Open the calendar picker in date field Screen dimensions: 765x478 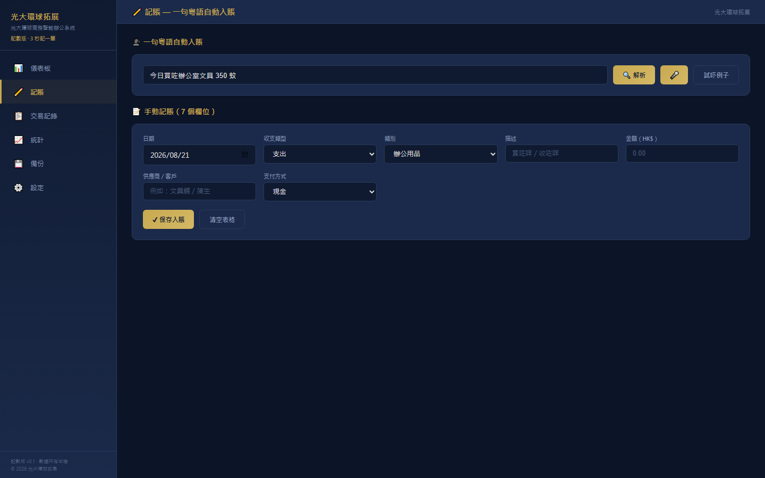coord(245,155)
